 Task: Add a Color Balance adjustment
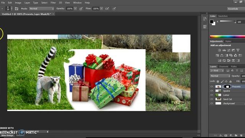(x=222, y=55)
